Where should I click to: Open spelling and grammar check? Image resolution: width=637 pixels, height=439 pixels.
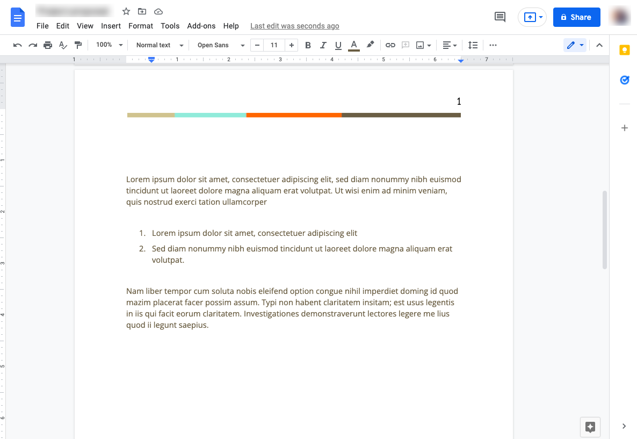63,45
